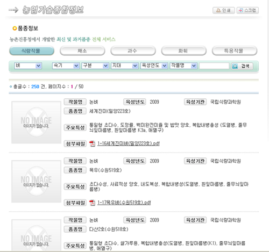Open the 벼 crop dropdown
The height and width of the screenshot is (252, 269).
point(28,66)
